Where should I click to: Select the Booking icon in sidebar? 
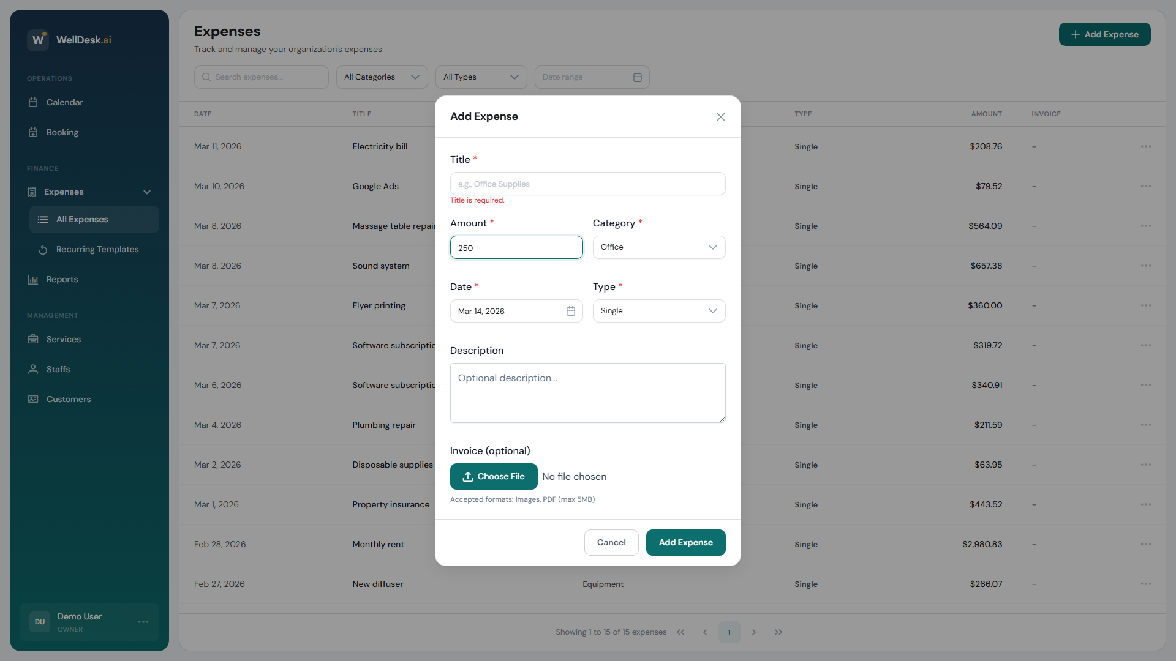[x=34, y=132]
